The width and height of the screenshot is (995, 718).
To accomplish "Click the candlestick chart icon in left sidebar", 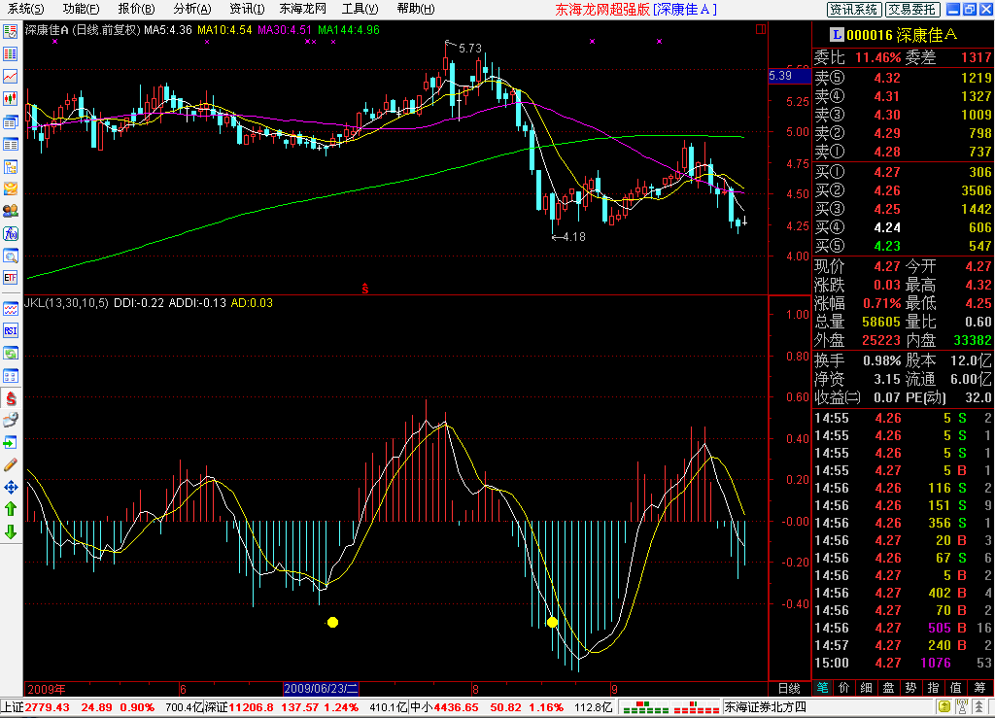I will (x=10, y=98).
